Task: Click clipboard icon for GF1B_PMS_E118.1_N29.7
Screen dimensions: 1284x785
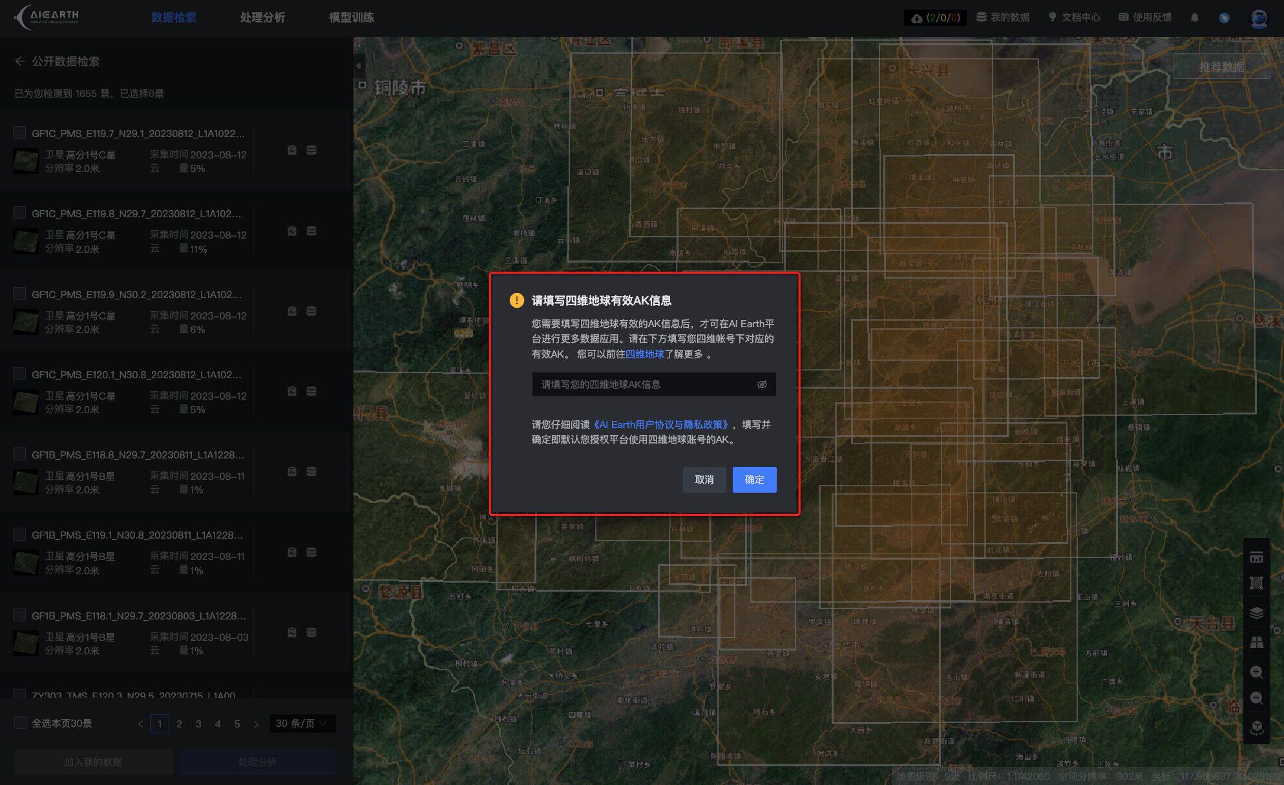Action: click(x=292, y=632)
